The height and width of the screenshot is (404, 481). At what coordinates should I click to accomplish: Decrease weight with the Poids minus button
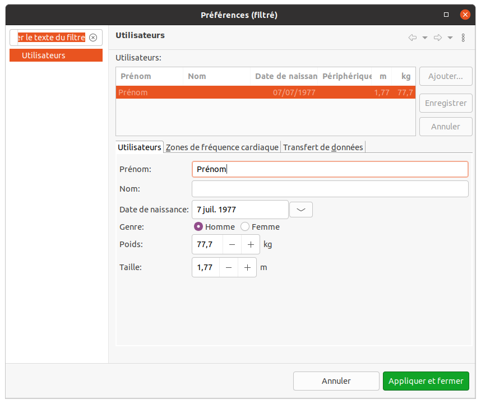(x=232, y=245)
